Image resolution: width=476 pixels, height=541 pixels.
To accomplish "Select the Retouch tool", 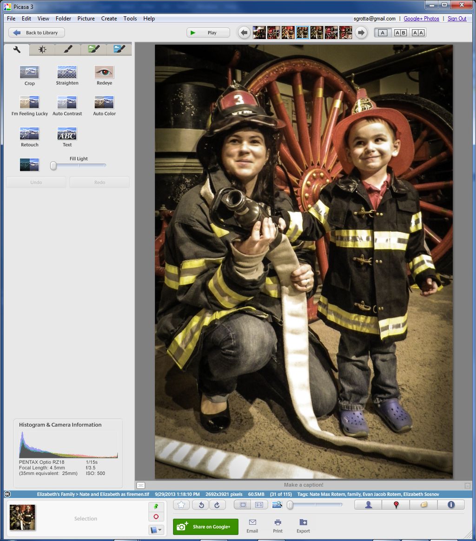I will click(29, 136).
